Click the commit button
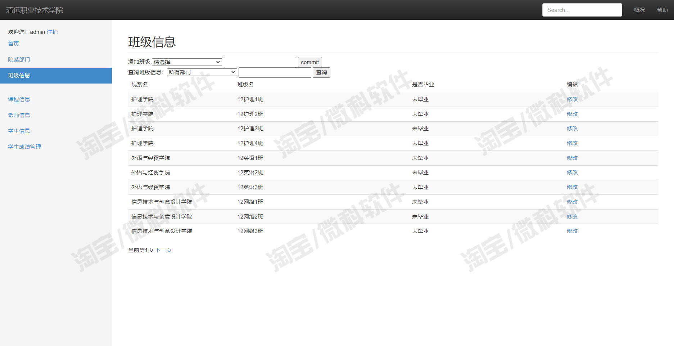The width and height of the screenshot is (674, 346). point(310,62)
